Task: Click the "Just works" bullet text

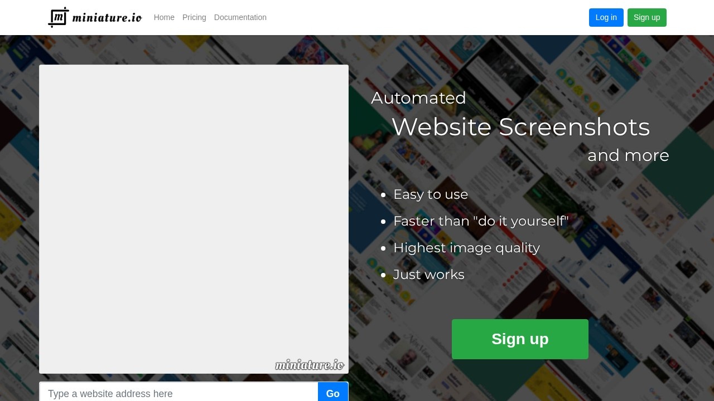Action: (428, 275)
